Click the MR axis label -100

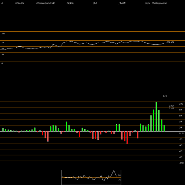(181, 163)
